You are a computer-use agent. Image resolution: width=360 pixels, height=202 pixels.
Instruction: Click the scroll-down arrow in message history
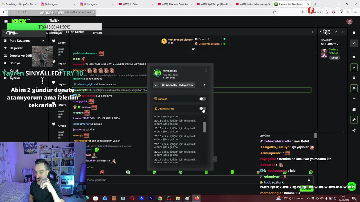[204, 161]
